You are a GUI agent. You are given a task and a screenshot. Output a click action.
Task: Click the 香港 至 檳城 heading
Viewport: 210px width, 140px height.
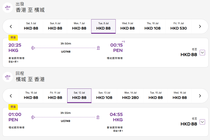30,10
